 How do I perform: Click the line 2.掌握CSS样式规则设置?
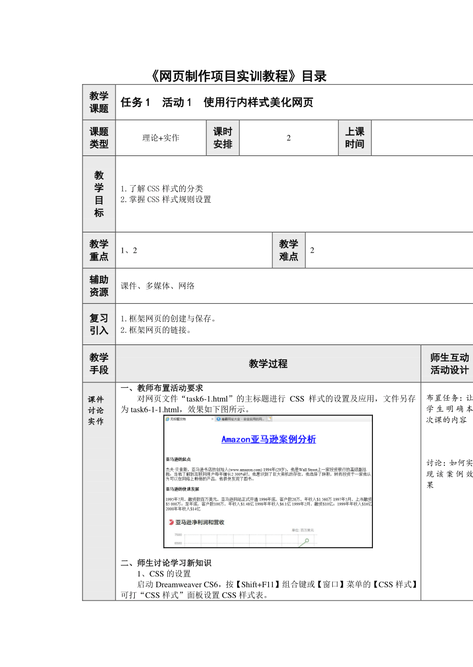click(166, 199)
